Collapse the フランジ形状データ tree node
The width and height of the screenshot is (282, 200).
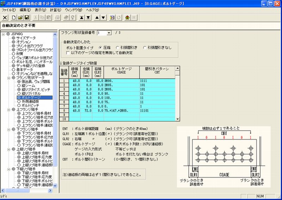point(8,77)
